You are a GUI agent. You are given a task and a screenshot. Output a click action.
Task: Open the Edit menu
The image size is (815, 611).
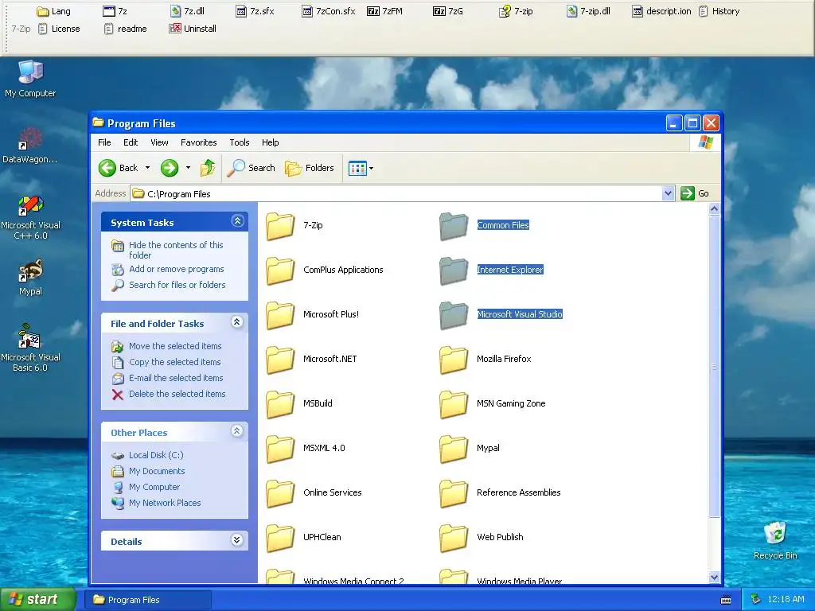tap(131, 142)
